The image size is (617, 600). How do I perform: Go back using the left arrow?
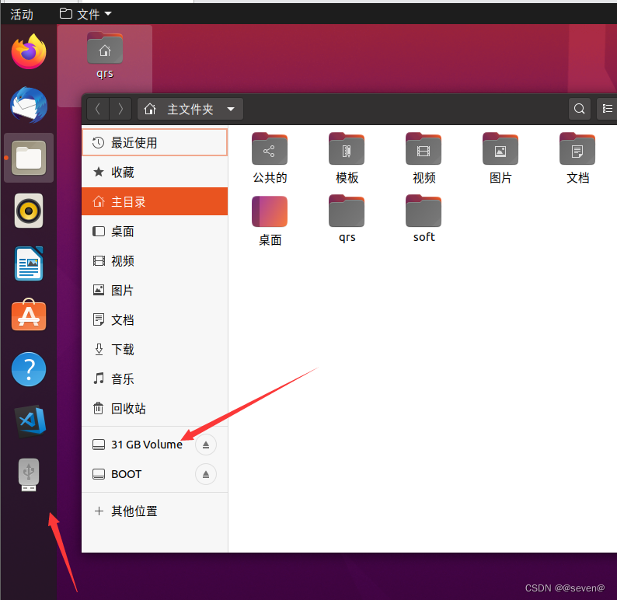(98, 109)
